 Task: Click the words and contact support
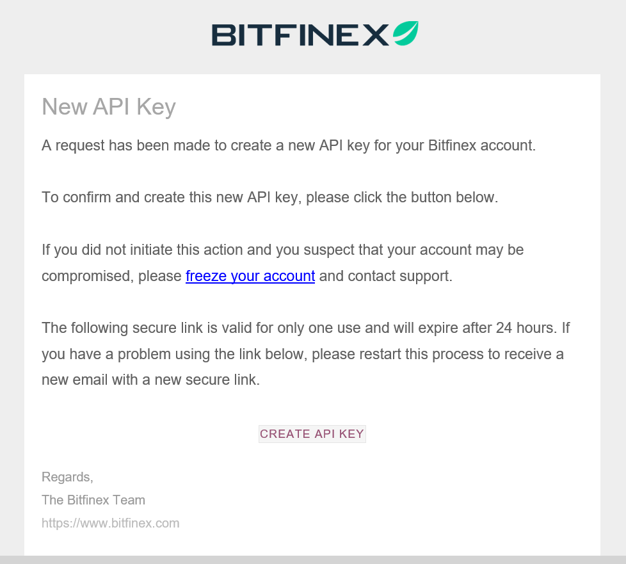(x=386, y=276)
